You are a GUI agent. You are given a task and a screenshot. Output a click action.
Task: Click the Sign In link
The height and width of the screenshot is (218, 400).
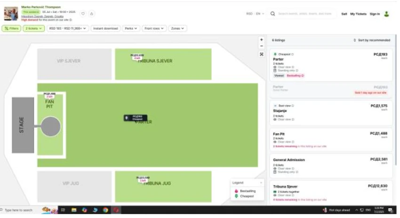coord(375,14)
